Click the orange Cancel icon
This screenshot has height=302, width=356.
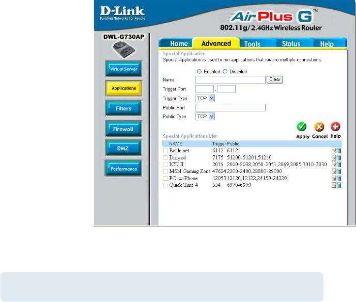pos(319,127)
